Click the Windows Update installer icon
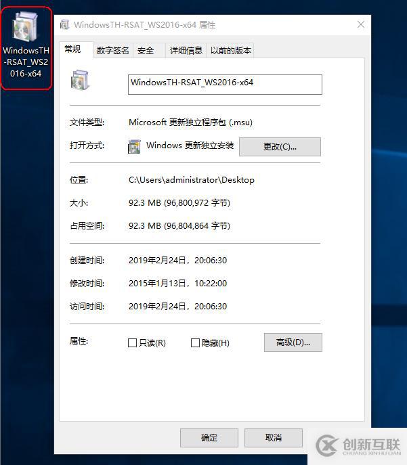The image size is (407, 465). click(134, 146)
